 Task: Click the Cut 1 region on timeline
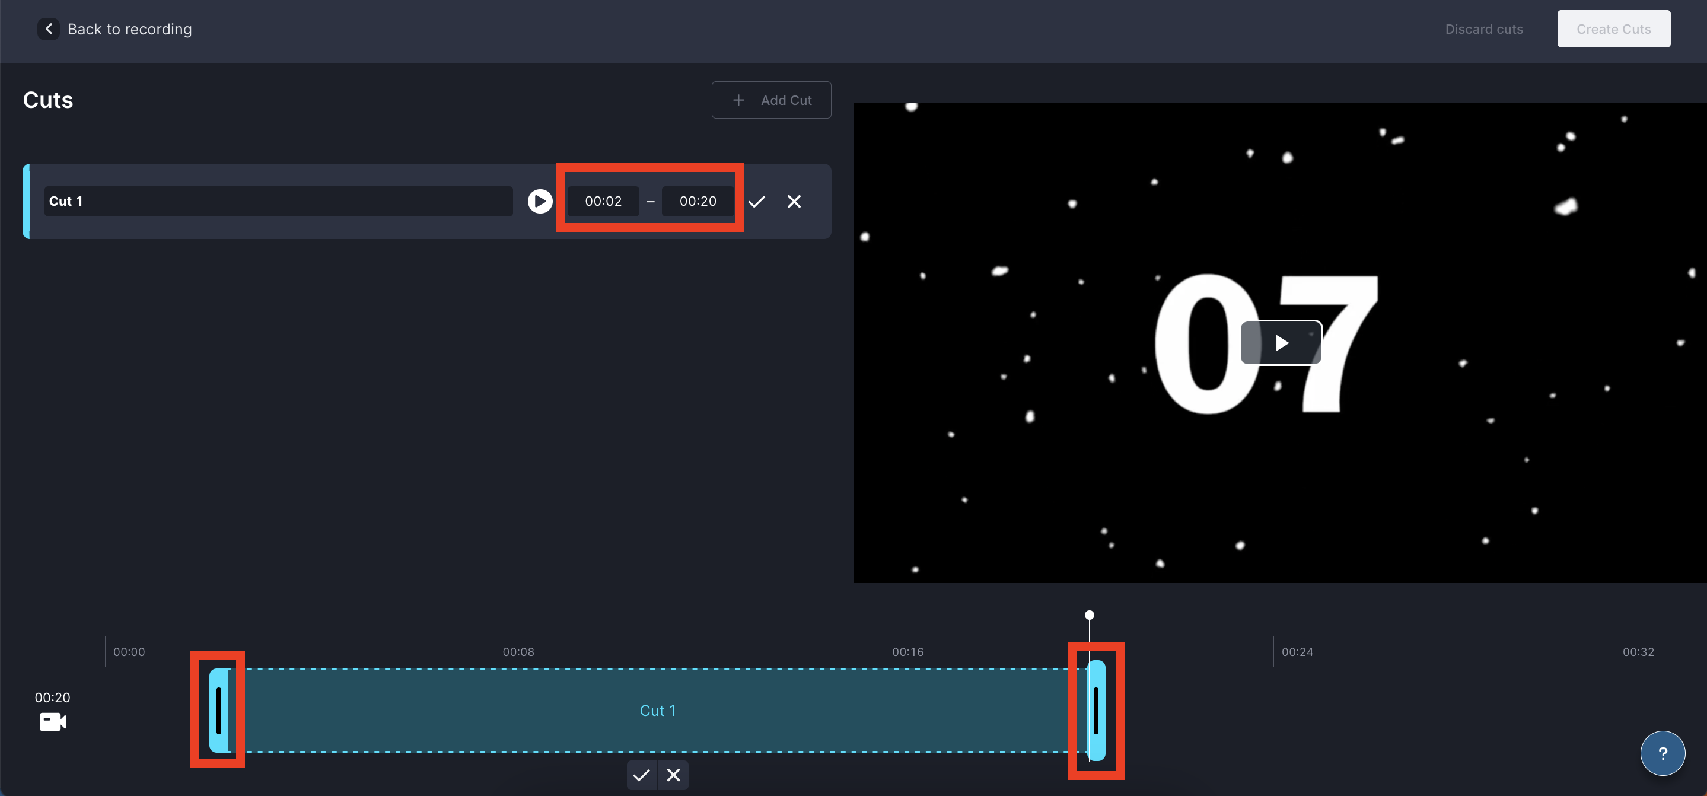point(657,711)
